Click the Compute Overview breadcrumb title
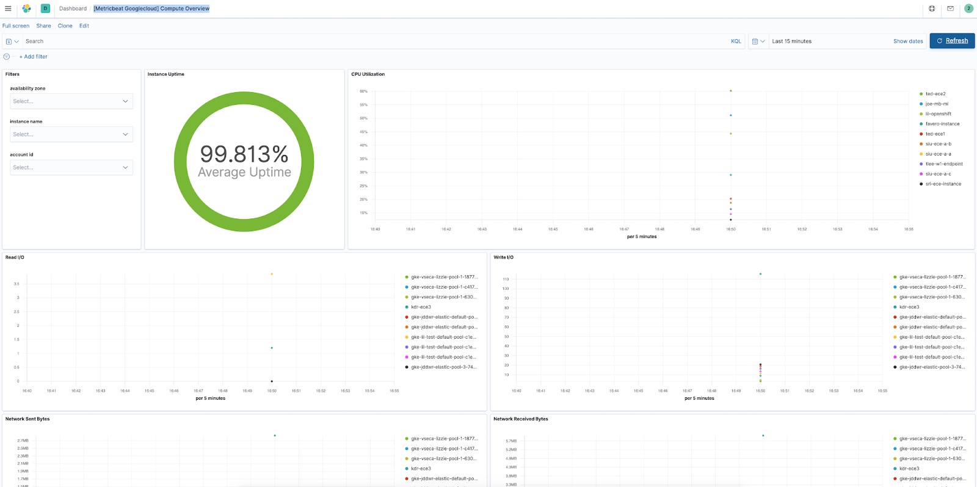The height and width of the screenshot is (487, 977). point(151,9)
